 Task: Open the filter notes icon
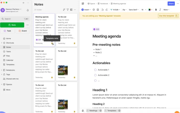click(68, 10)
